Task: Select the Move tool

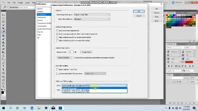Action: (3, 15)
